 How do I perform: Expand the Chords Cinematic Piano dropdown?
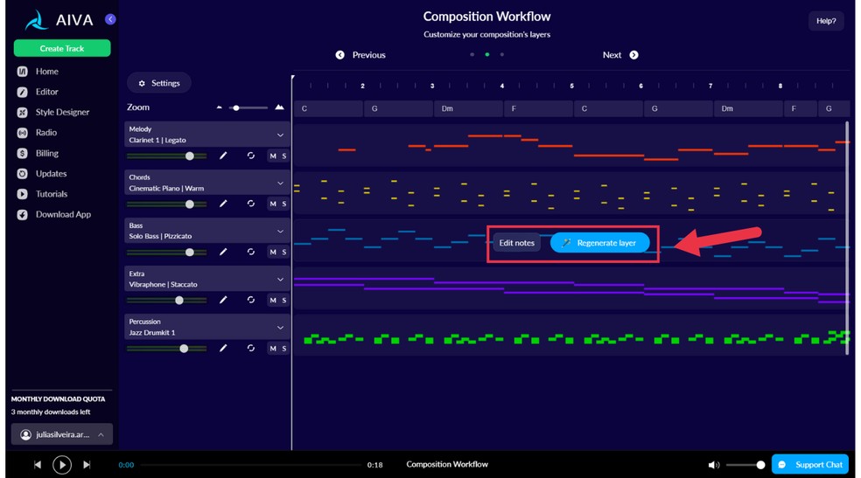[x=280, y=184]
